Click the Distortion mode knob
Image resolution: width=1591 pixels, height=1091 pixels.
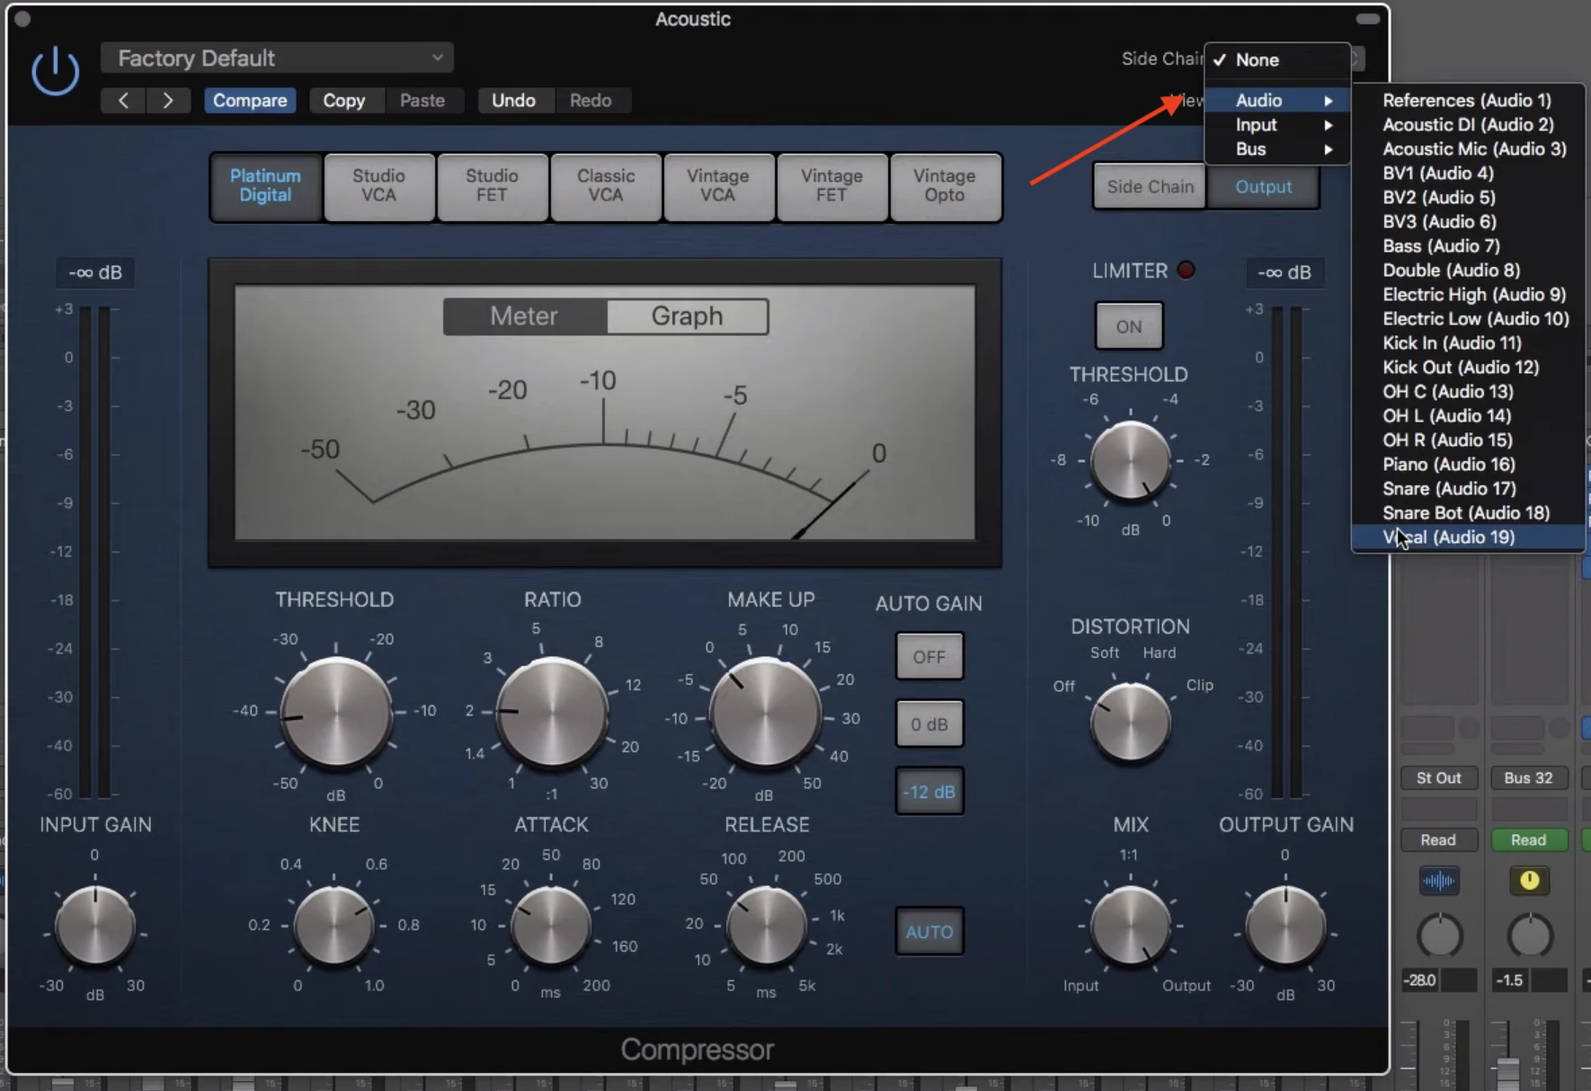point(1130,723)
